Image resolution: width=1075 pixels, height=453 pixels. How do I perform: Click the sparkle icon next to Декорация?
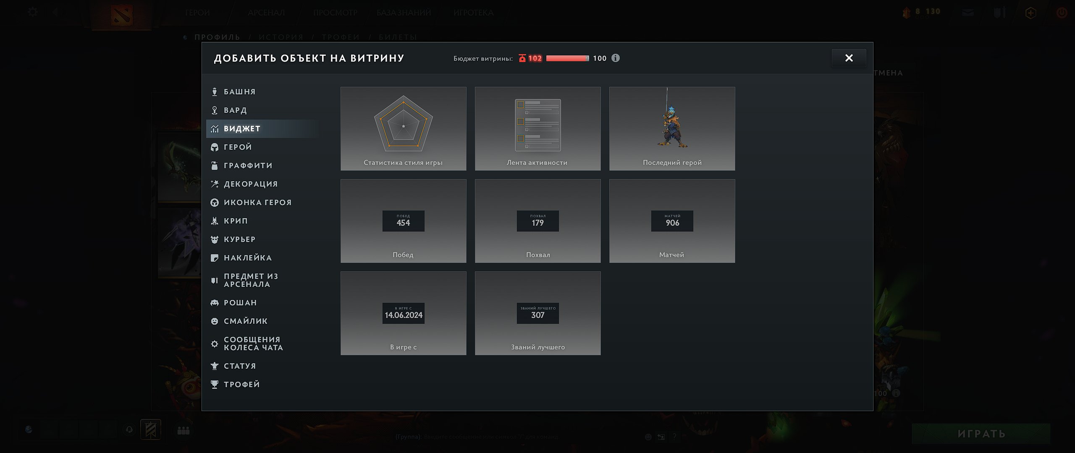215,184
